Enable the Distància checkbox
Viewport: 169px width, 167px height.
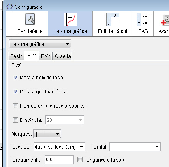point(15,120)
